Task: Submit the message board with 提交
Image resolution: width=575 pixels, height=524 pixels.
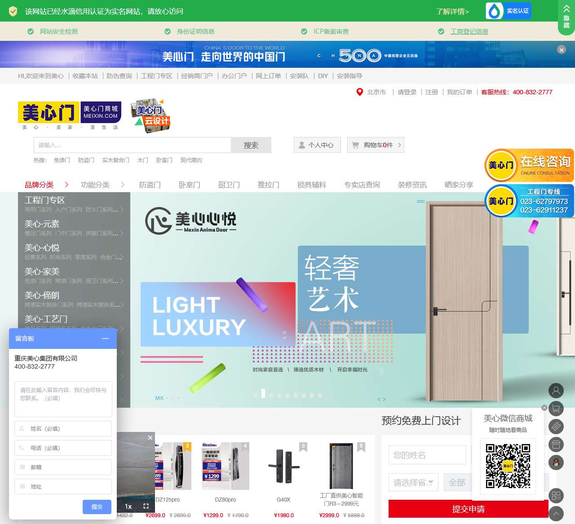Action: (97, 507)
